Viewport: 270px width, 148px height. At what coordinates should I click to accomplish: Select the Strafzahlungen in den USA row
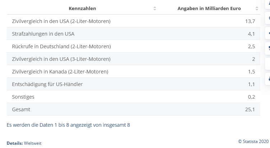133,33
